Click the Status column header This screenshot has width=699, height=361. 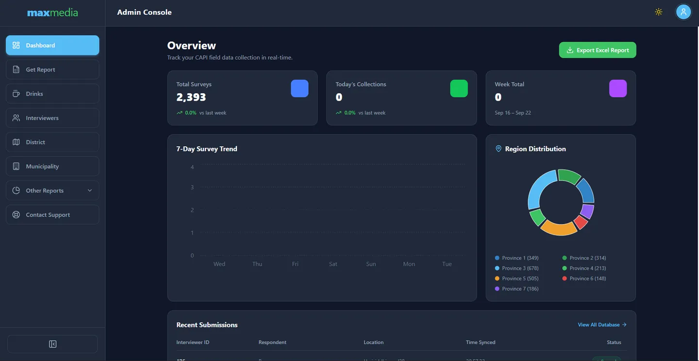coord(614,343)
